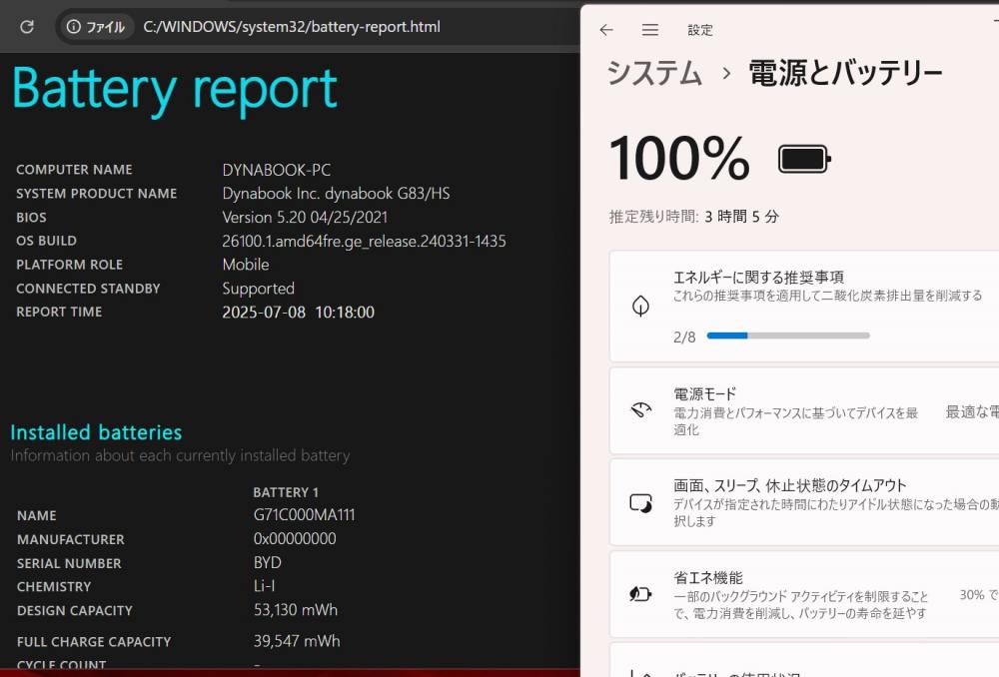Click the energy saver battery leaf icon
Viewport: 999px width, 677px height.
[x=640, y=594]
